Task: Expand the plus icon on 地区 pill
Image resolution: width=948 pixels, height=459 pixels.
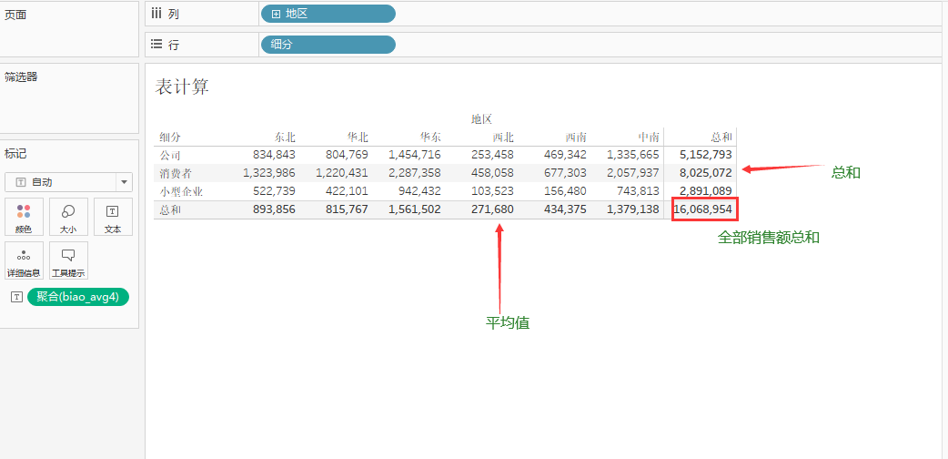Action: [276, 14]
